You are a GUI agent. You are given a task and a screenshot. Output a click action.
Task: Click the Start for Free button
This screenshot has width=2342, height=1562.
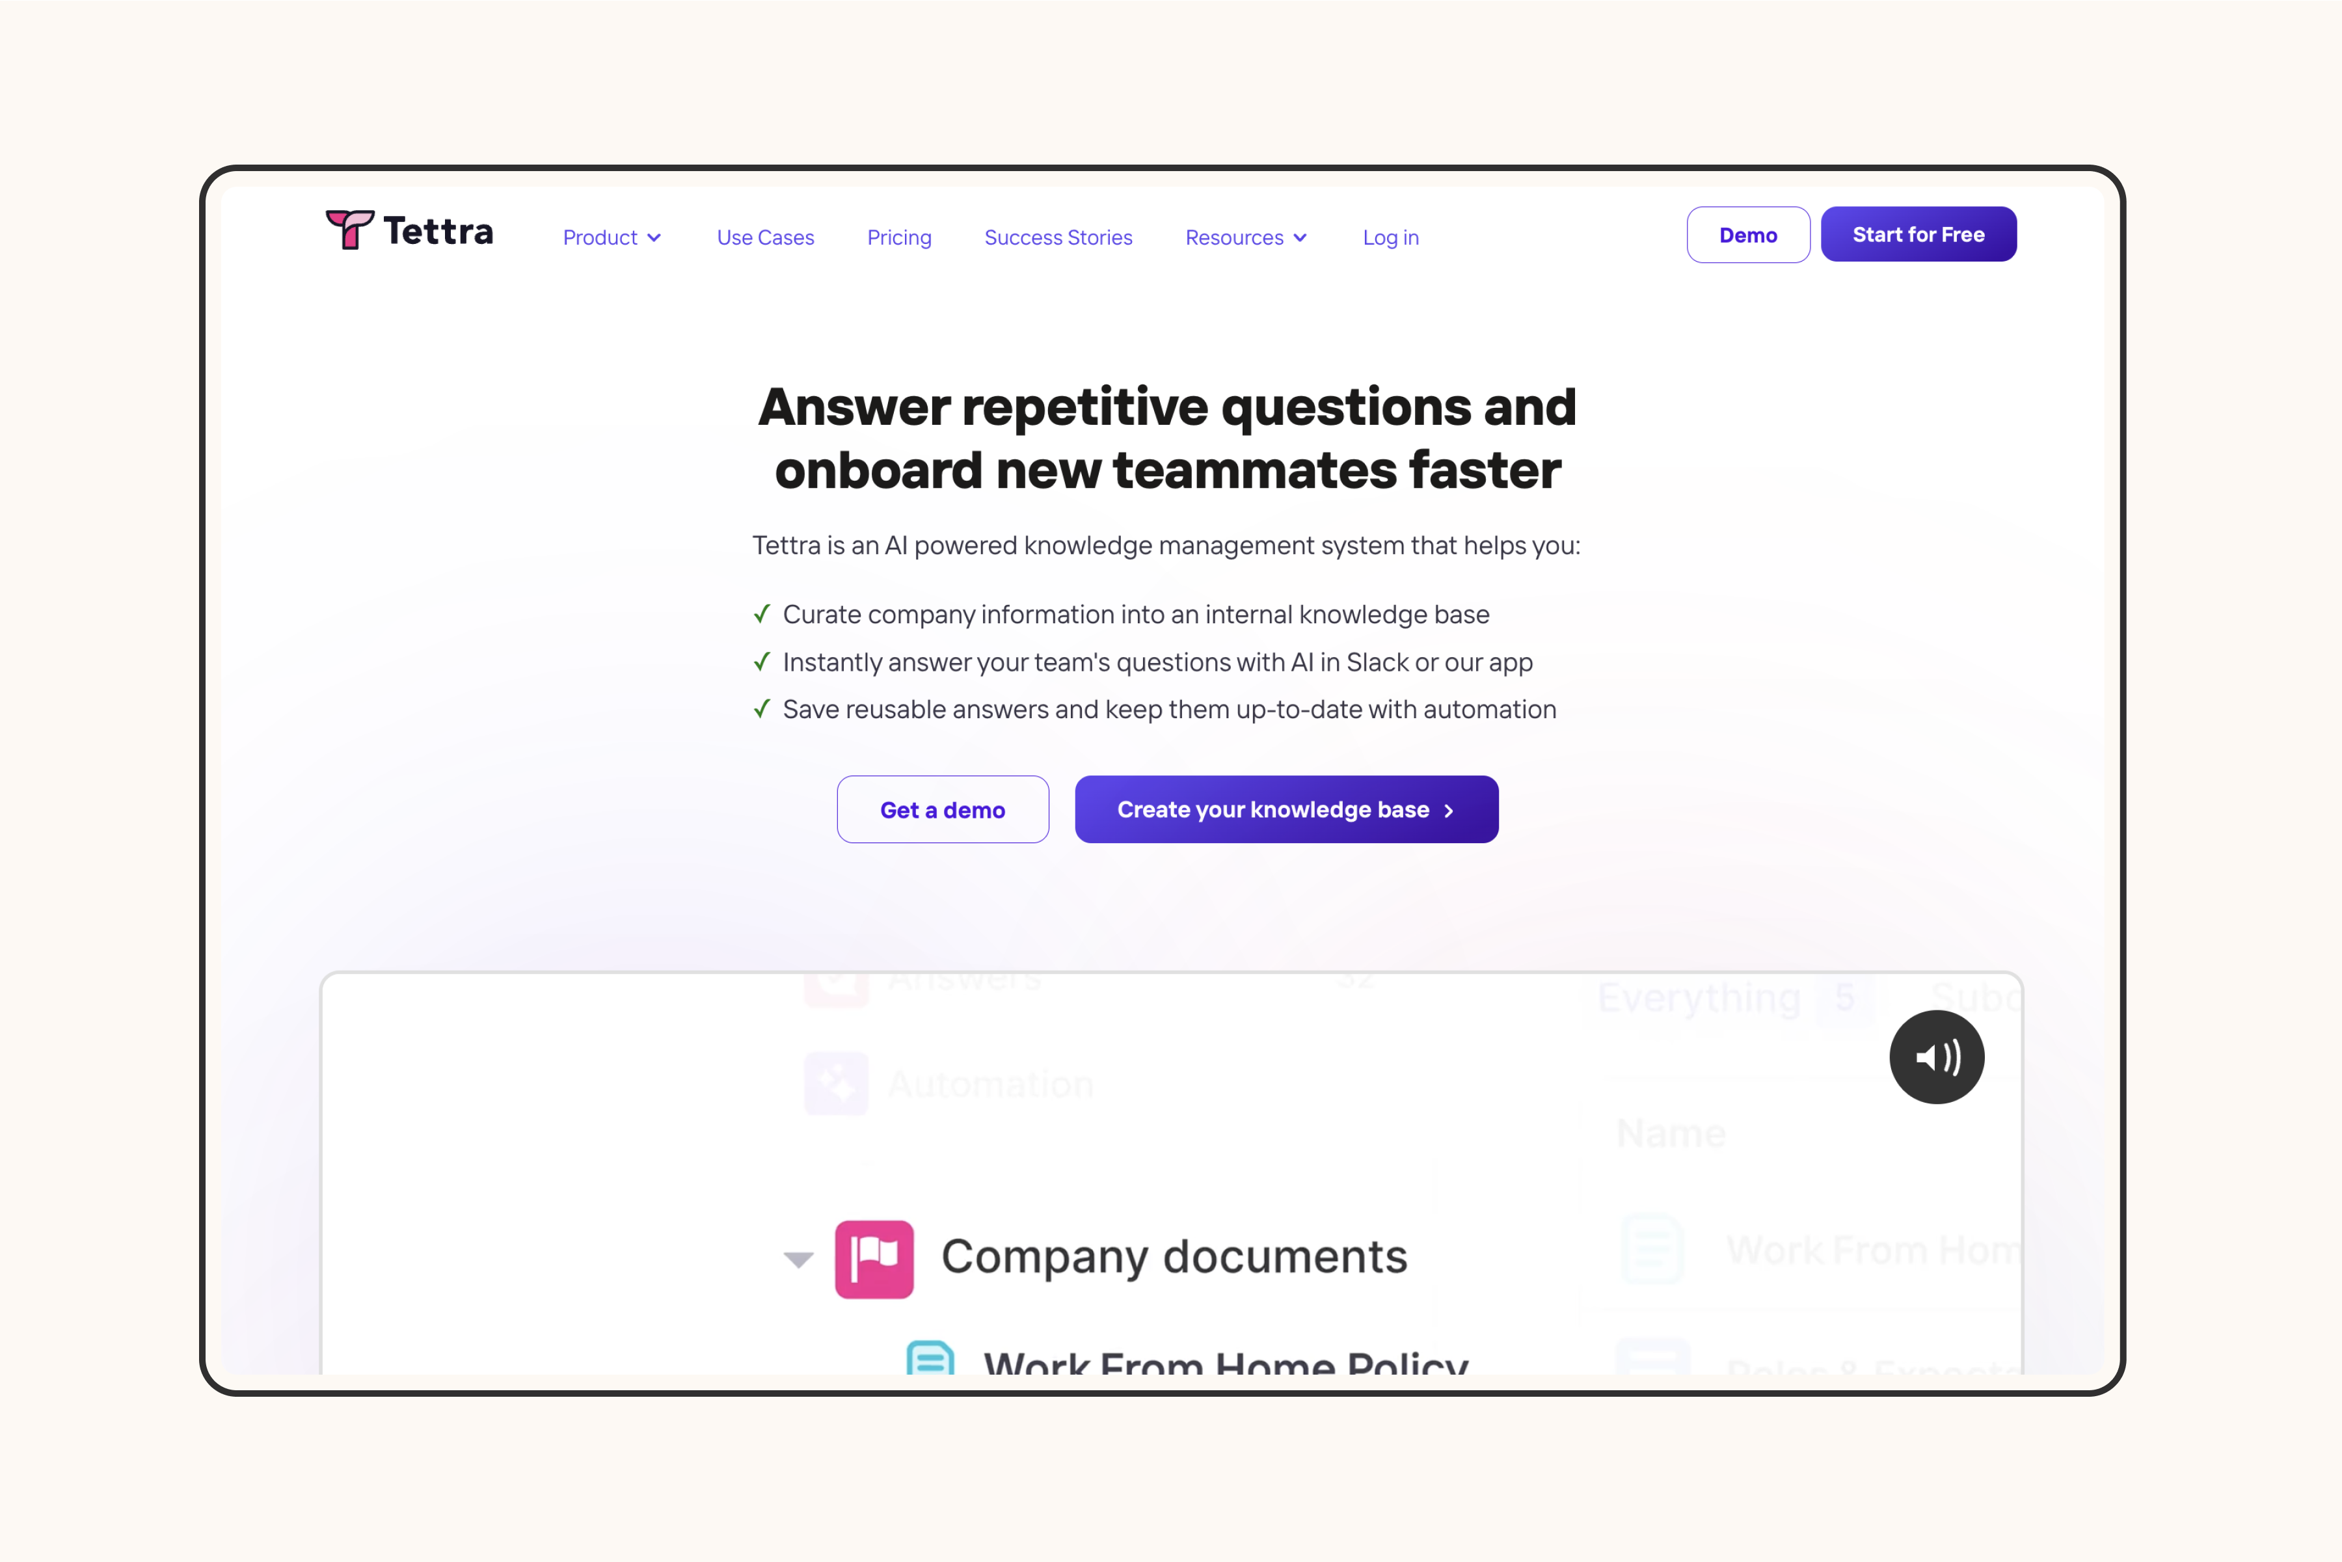pos(1918,234)
